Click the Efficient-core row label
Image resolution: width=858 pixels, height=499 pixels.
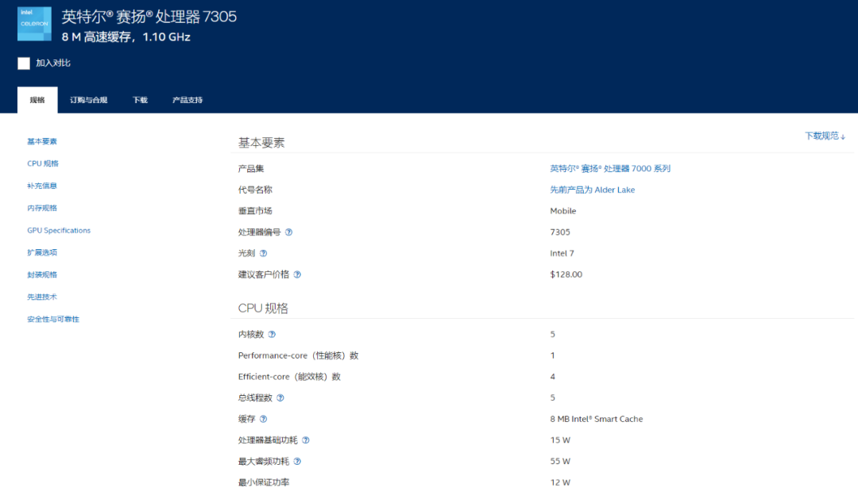(x=289, y=377)
